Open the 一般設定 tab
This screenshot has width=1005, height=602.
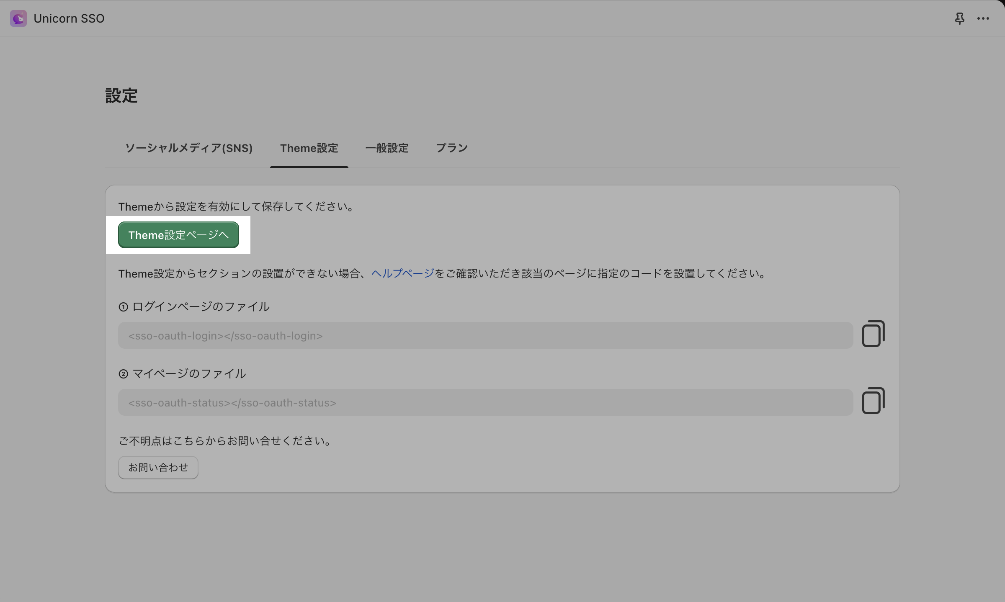[x=387, y=148]
